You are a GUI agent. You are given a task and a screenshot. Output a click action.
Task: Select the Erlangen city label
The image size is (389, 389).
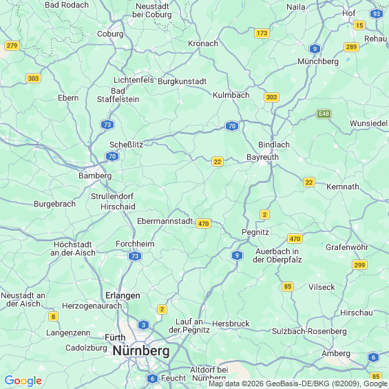tap(123, 295)
